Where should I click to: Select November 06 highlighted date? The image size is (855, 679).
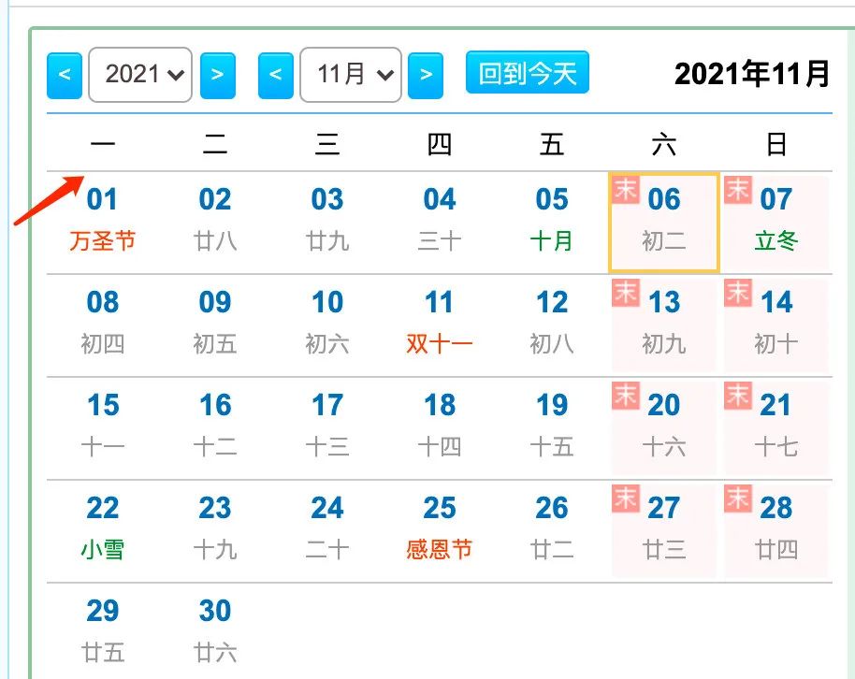coord(663,222)
